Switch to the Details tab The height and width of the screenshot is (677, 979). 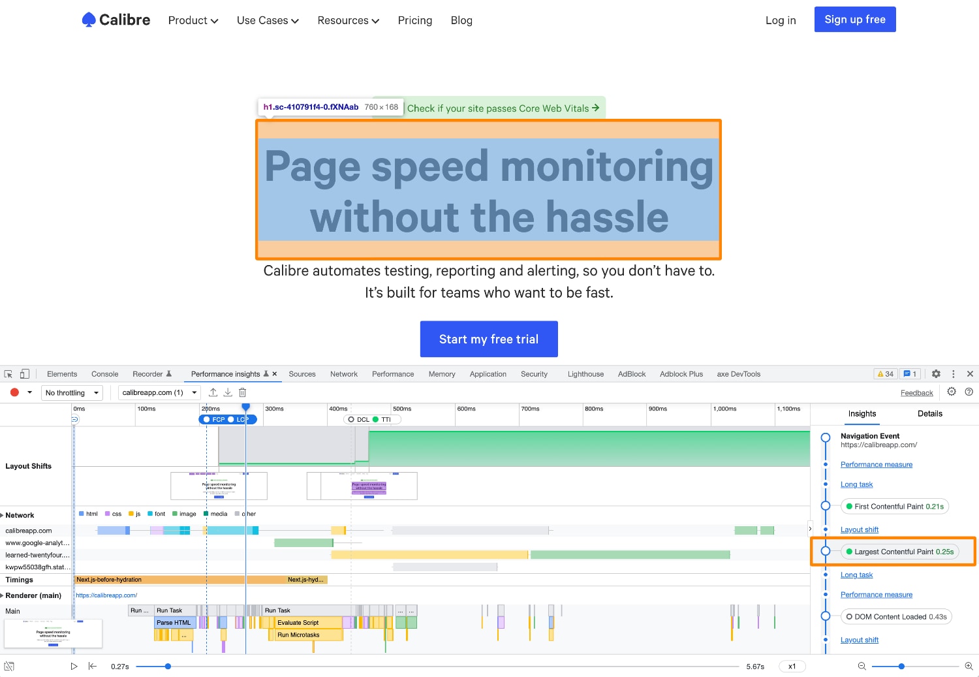[x=929, y=413]
